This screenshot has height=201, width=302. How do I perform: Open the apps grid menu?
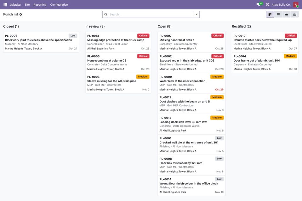pos(5,4)
